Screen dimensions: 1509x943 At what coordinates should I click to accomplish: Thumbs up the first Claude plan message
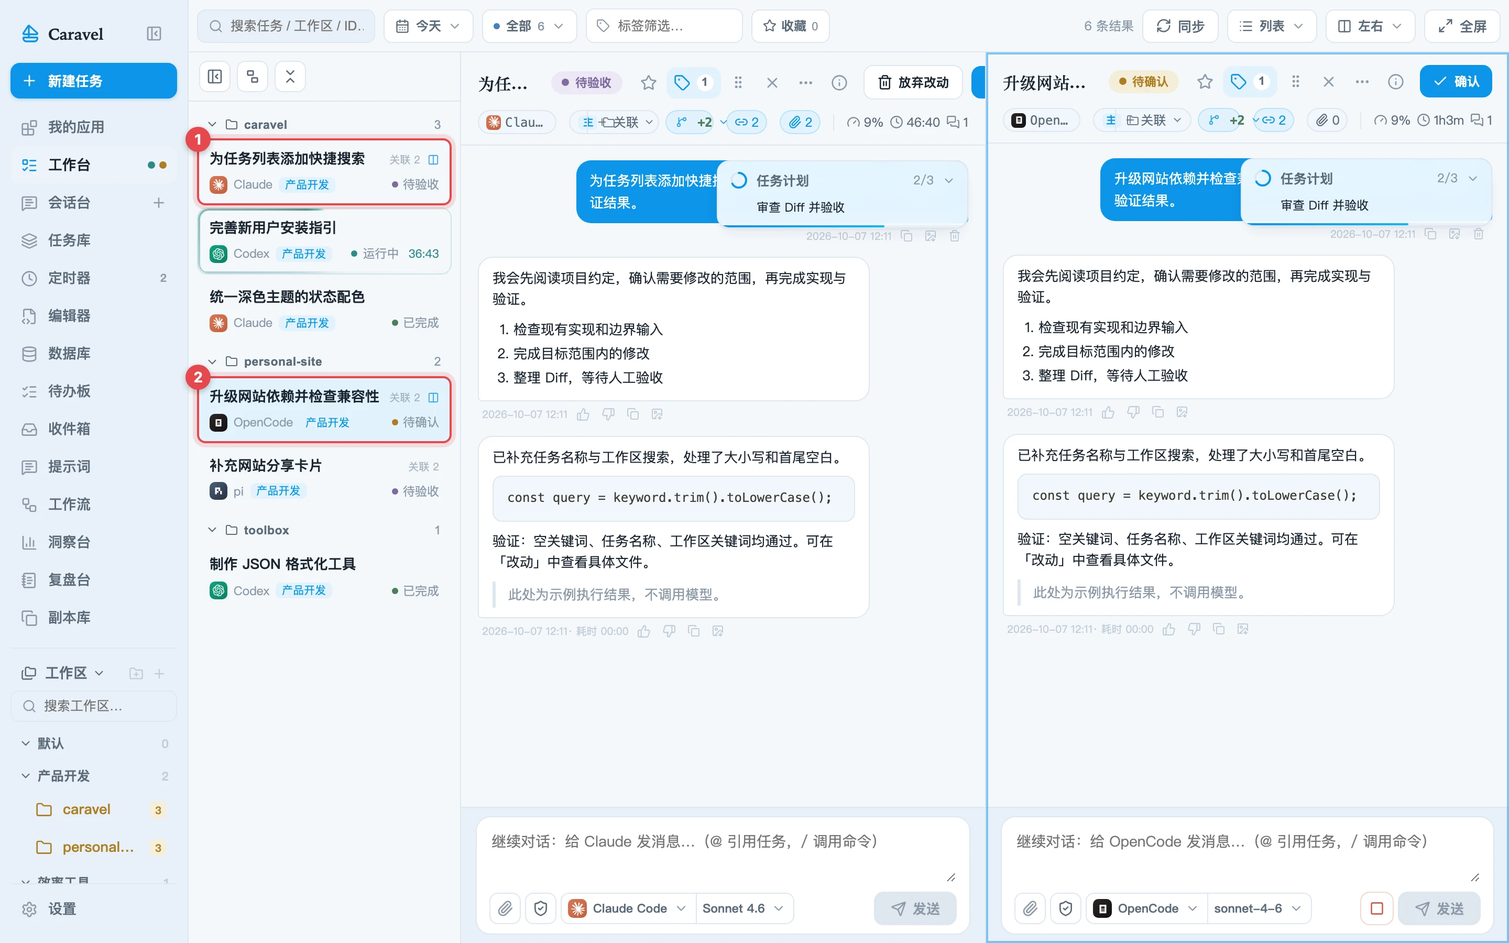click(x=583, y=414)
